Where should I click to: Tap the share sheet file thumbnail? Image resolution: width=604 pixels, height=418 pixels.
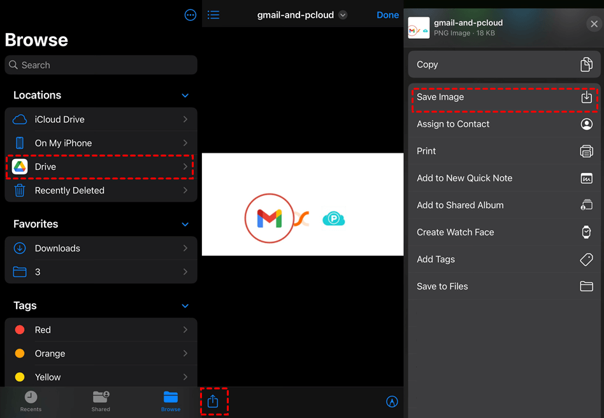tap(419, 28)
